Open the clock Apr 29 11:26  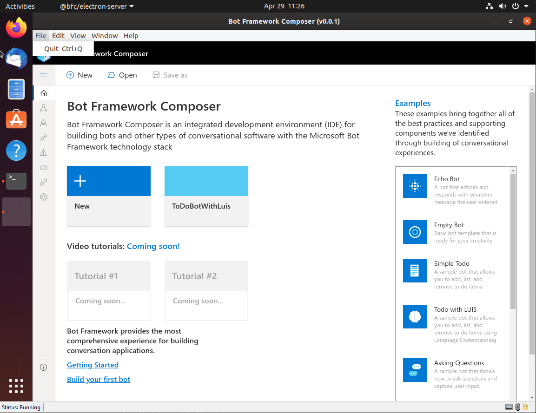tap(284, 6)
